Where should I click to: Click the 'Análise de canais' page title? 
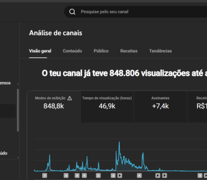[55, 33]
